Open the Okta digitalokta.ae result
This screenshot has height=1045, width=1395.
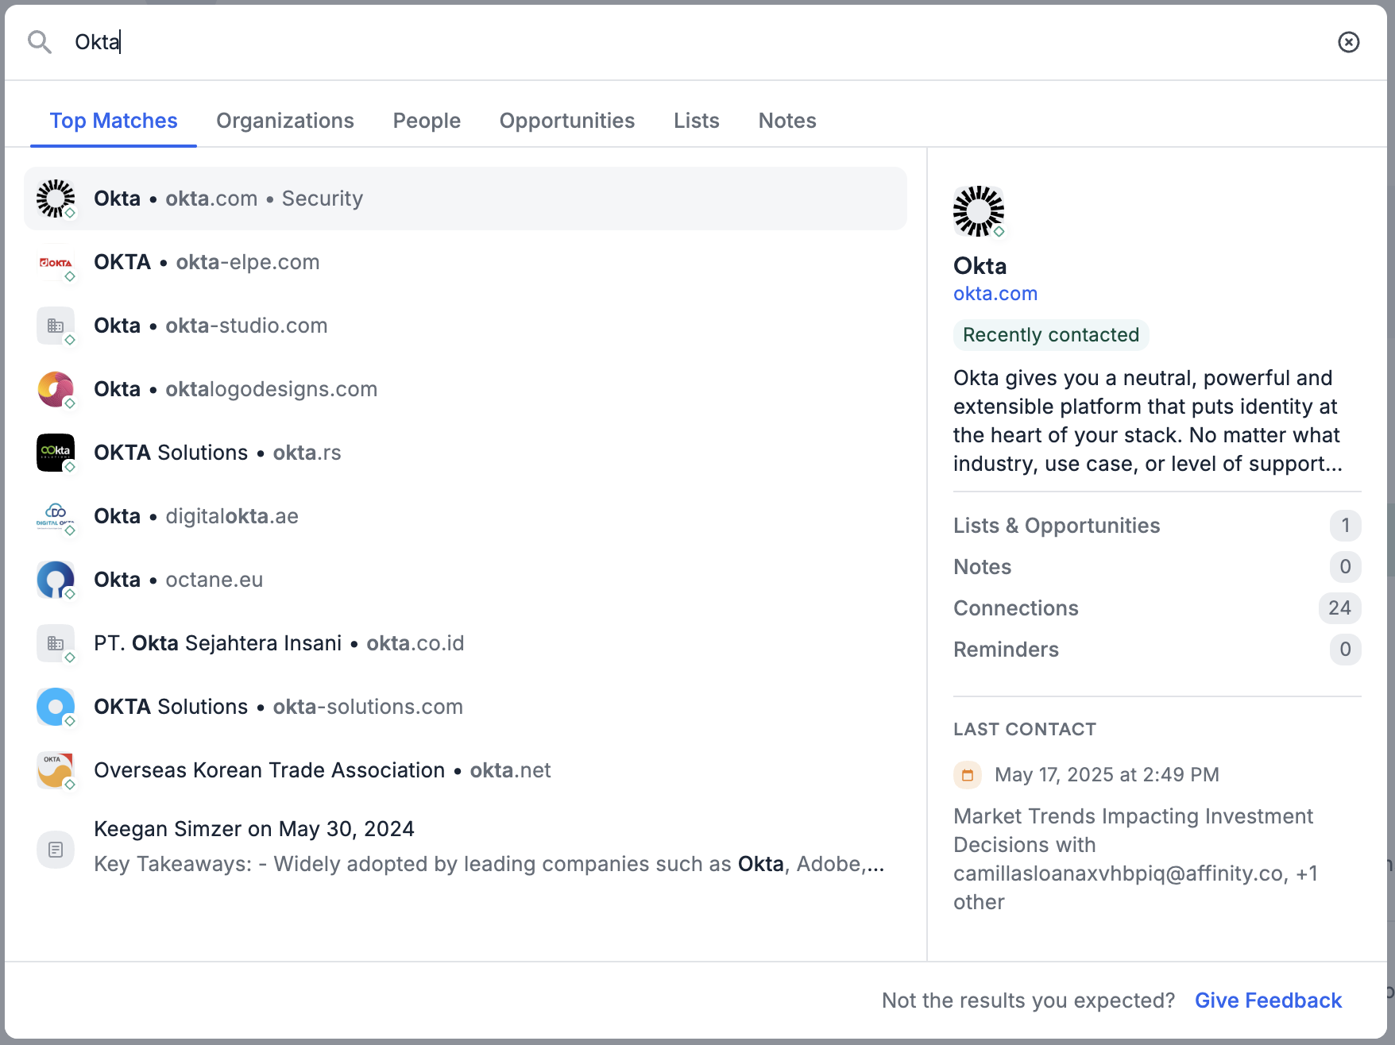(x=466, y=516)
